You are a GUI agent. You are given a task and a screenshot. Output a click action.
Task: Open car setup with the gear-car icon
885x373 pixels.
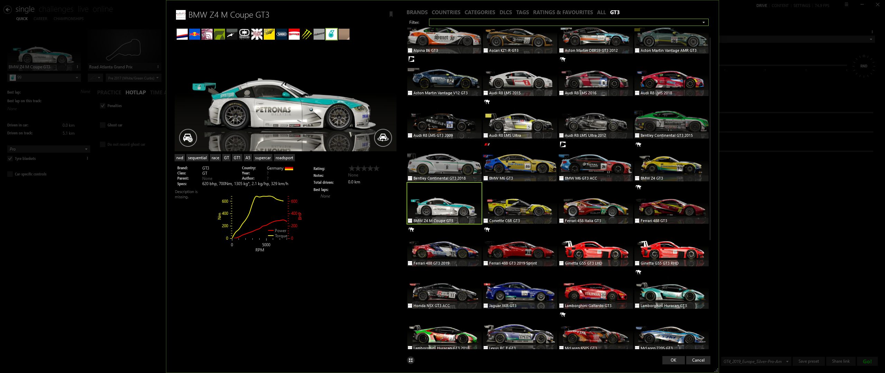coord(188,138)
